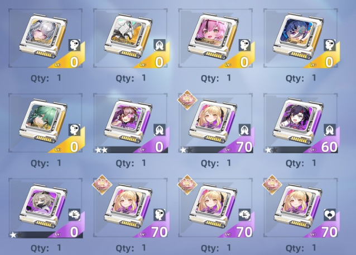Viewport: 356px width, 255px height.
Task: Click the two-star rating bar
Action: (x=101, y=150)
